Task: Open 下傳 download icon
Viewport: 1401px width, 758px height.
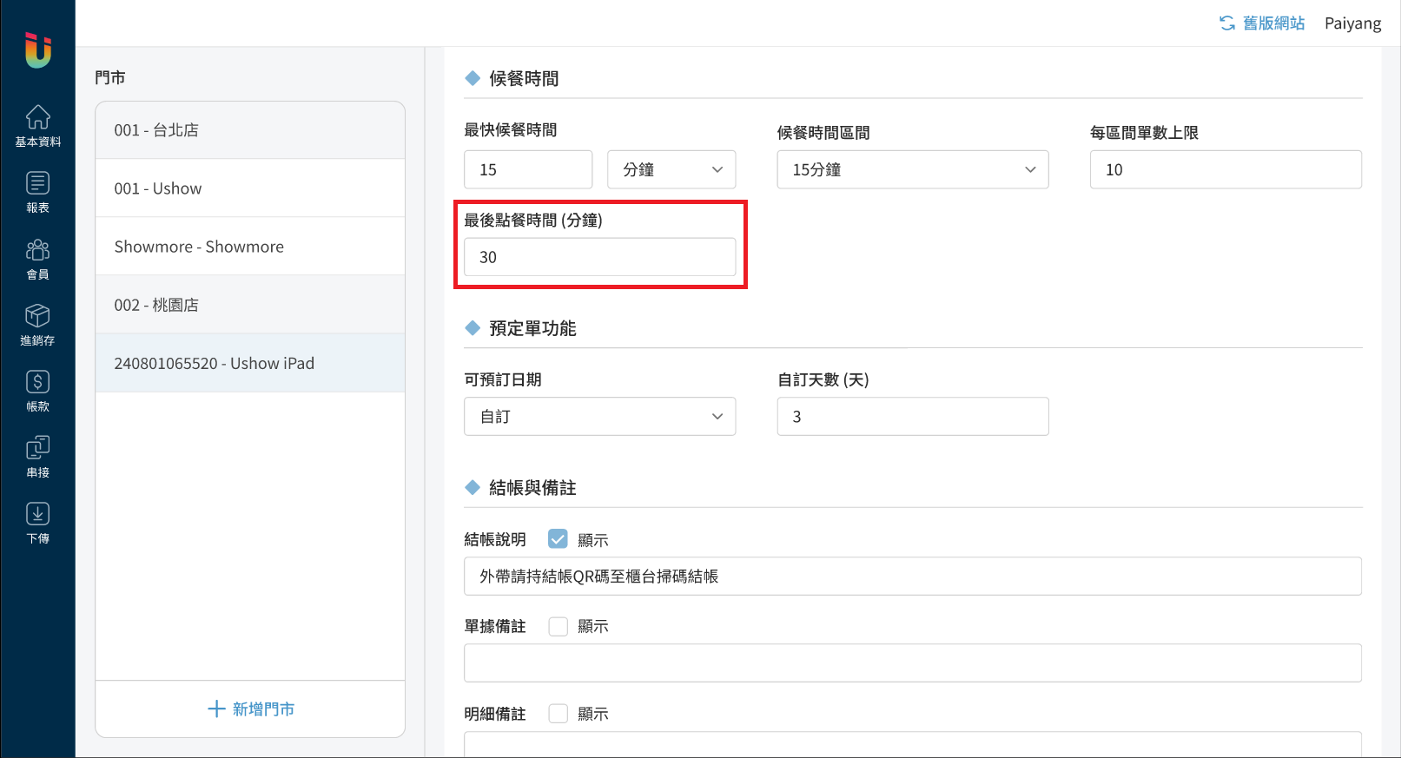Action: [37, 523]
